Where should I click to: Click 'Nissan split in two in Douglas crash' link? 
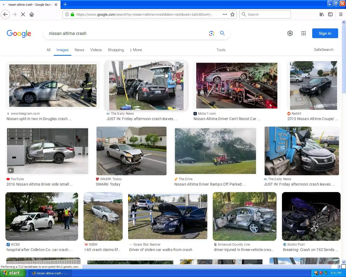coord(39,119)
